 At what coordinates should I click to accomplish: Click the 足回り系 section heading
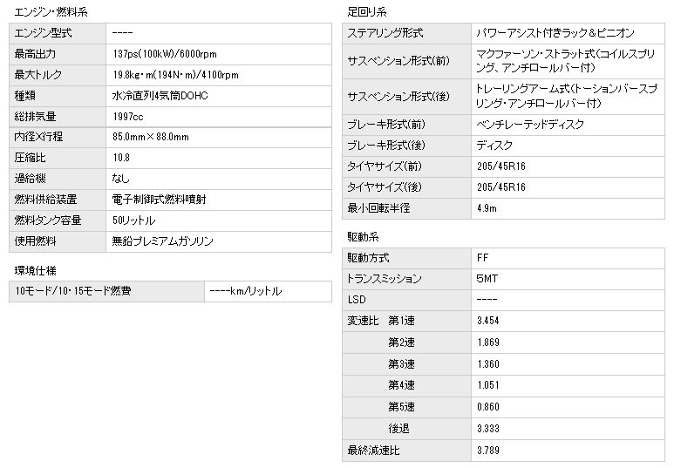point(366,11)
